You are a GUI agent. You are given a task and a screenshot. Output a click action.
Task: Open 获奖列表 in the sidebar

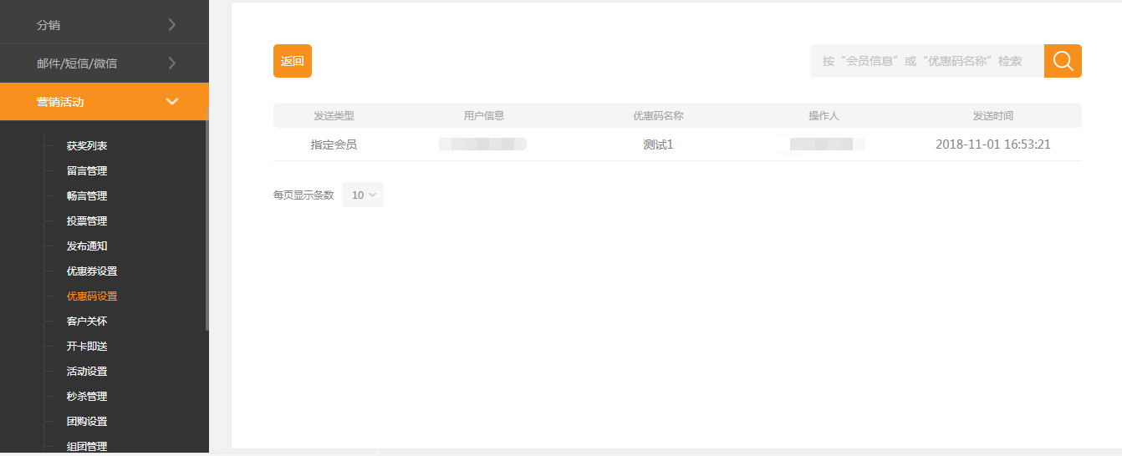pos(87,146)
